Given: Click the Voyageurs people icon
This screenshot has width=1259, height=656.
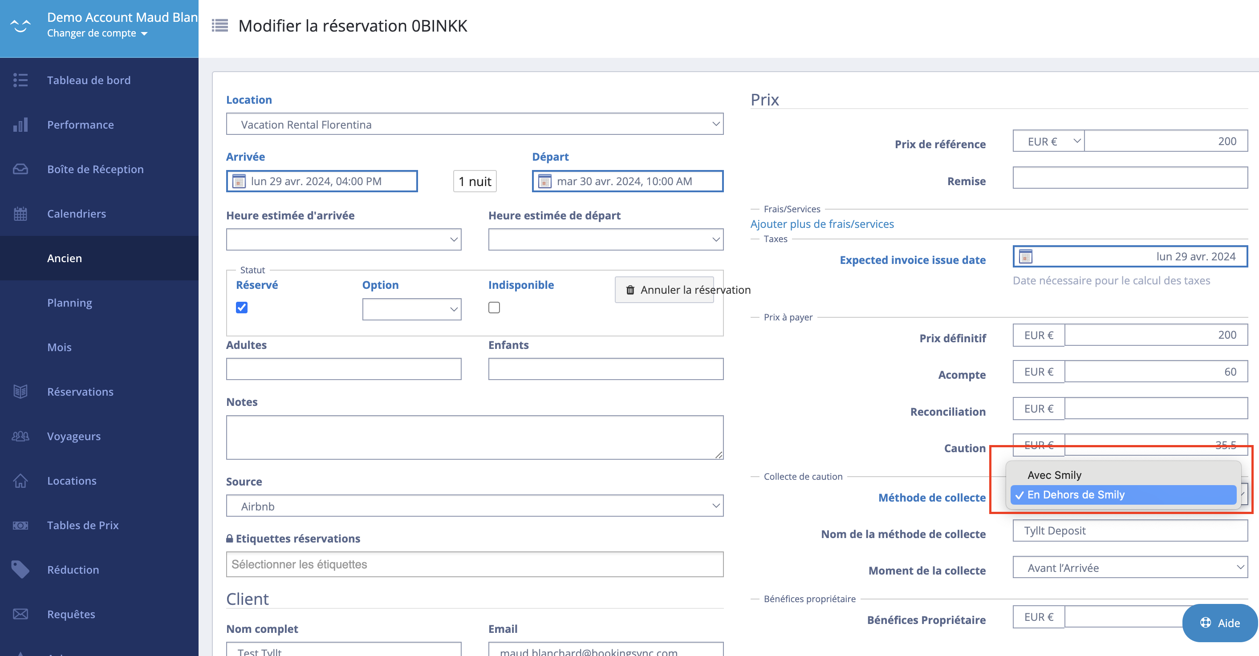Looking at the screenshot, I should [x=20, y=436].
